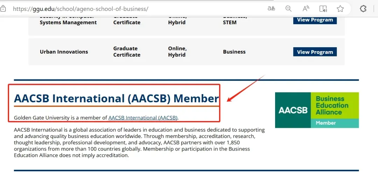
Task: Add page to favorites star icon
Action: (340, 9)
